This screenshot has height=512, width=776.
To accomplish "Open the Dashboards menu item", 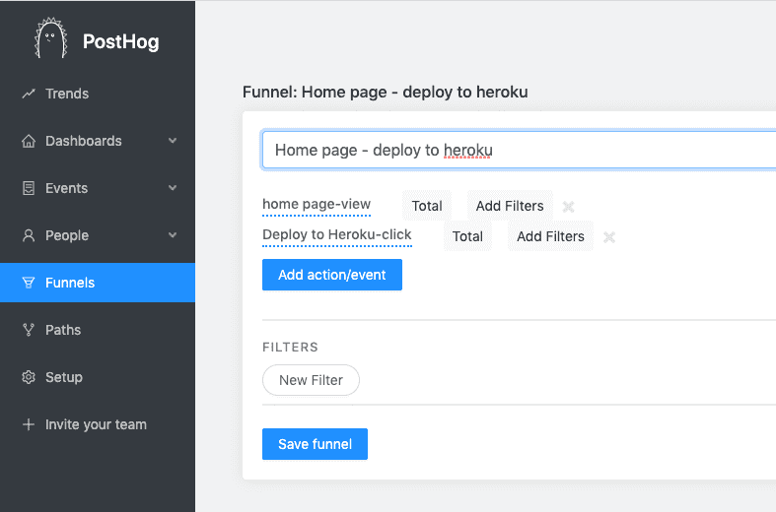I will 98,141.
